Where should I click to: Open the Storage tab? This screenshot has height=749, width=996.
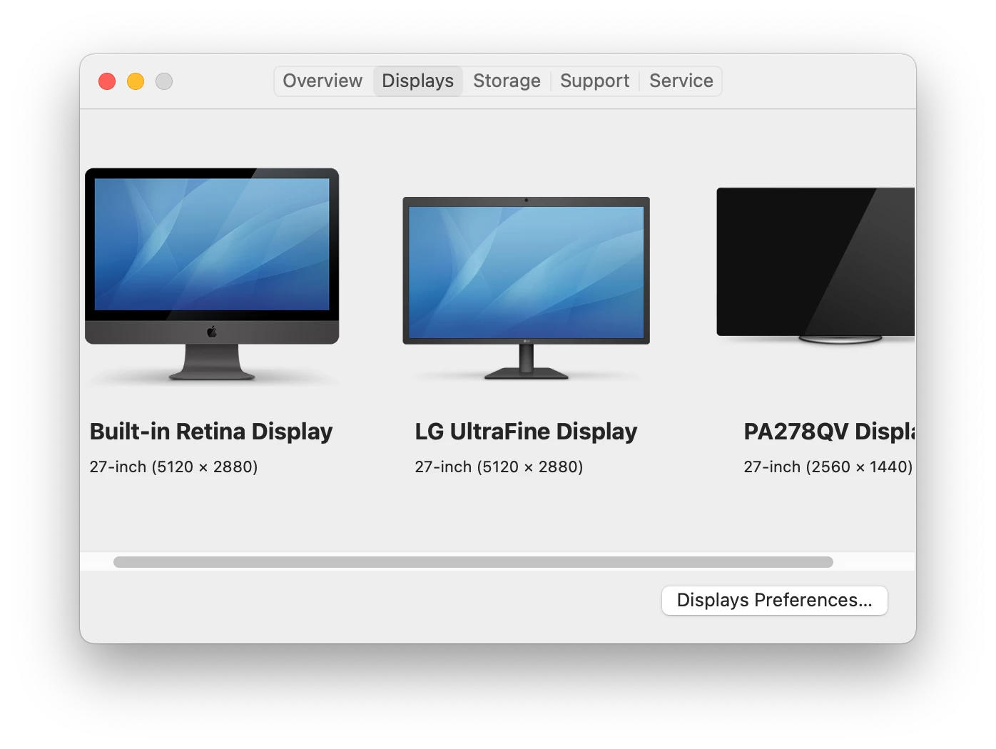[x=507, y=81]
